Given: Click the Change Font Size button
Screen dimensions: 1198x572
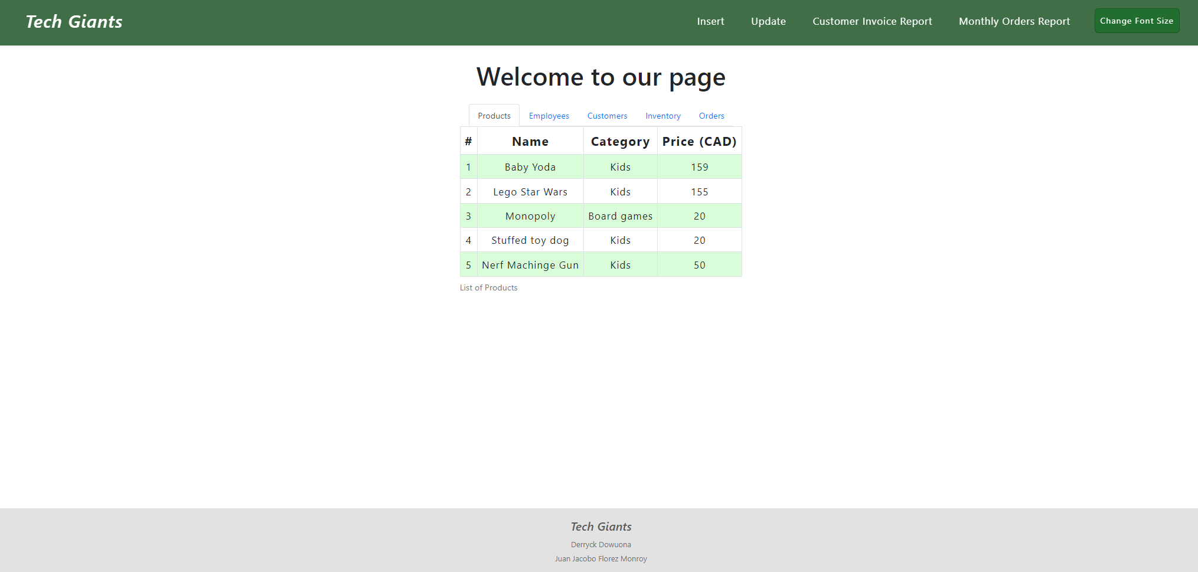Looking at the screenshot, I should click(1137, 21).
